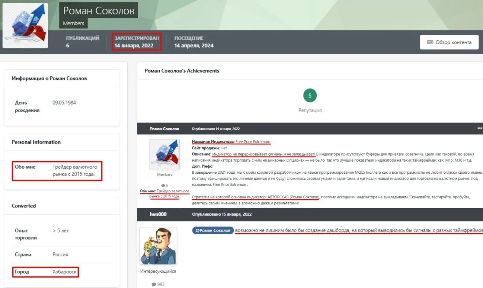This screenshot has height=288, width=483.
Task: Click the green reputation badge showing 5
Action: coord(310,96)
